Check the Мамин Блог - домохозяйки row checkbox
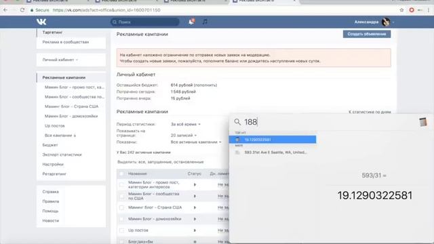This screenshot has width=434, height=244. pyautogui.click(x=121, y=219)
